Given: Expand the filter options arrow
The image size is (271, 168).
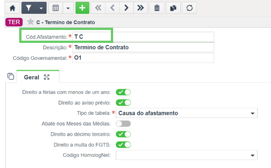Looking at the screenshot, I should coord(41,8).
